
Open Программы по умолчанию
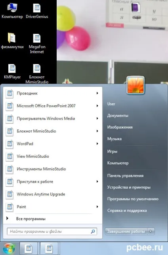(133, 199)
